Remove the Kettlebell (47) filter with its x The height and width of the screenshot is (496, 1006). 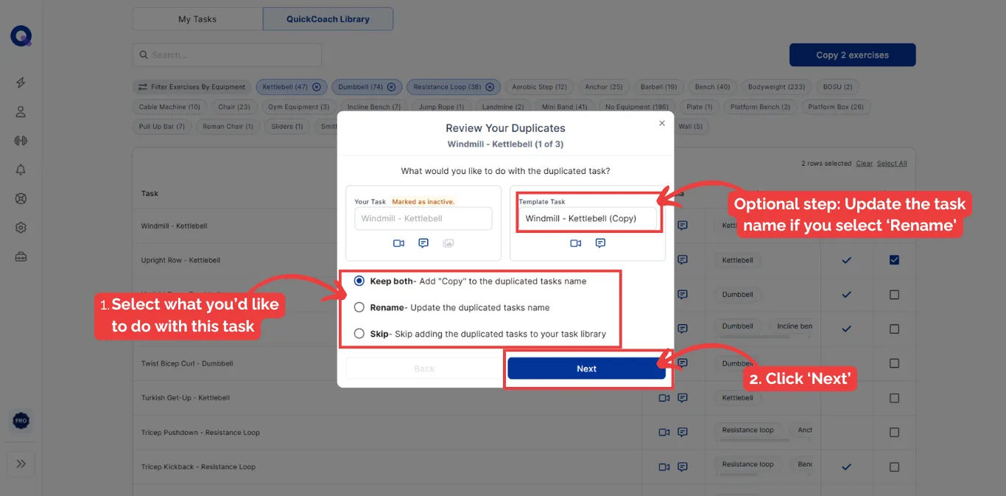coord(317,87)
